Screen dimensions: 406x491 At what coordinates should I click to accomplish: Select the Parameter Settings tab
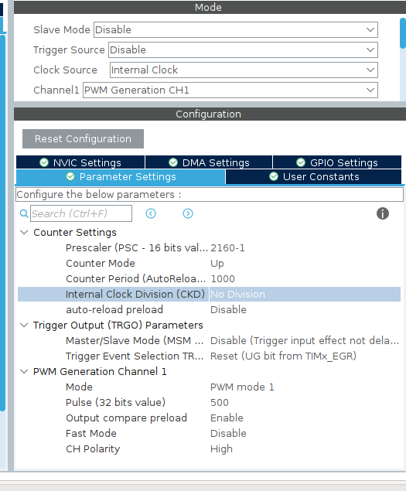(121, 176)
